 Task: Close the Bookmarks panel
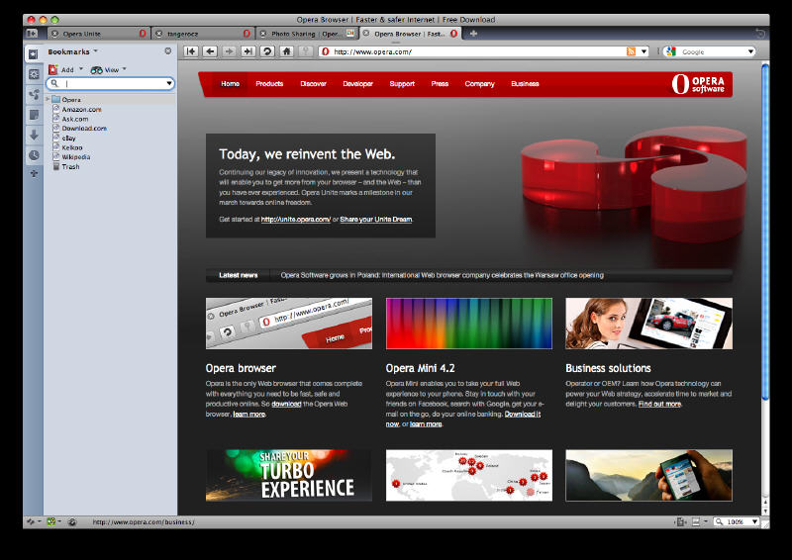point(168,51)
